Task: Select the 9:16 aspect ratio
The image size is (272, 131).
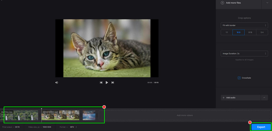Action: (x=250, y=32)
